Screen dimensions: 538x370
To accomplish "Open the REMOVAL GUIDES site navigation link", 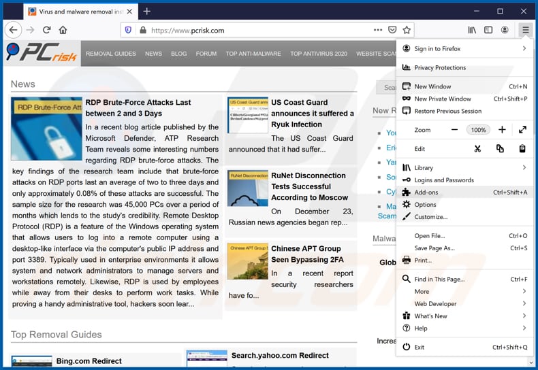I will (x=111, y=54).
